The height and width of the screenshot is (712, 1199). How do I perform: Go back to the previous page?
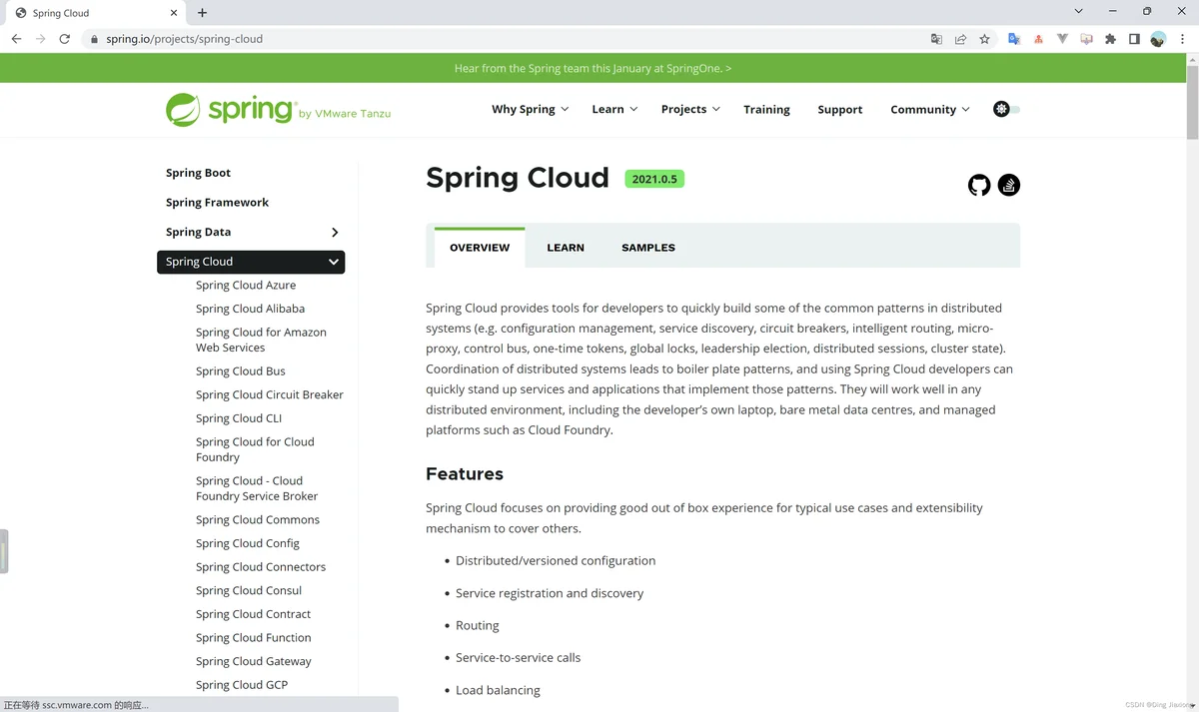16,39
